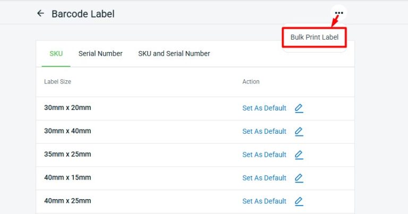
Task: Click the Action column header
Action: 251,82
